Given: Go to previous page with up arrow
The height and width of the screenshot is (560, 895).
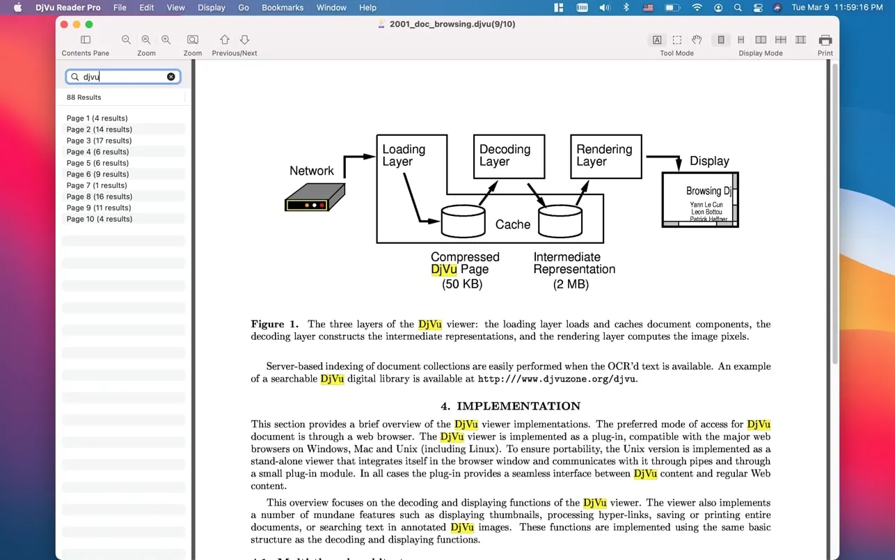Looking at the screenshot, I should coord(224,40).
